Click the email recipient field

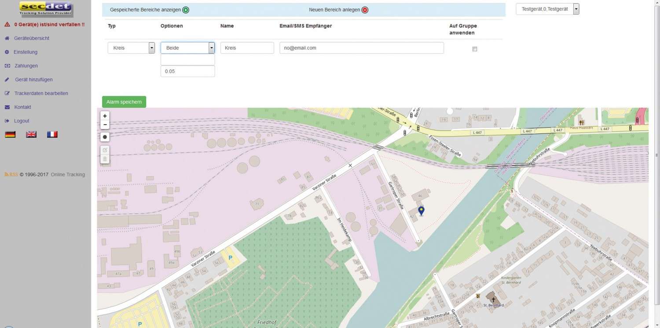pyautogui.click(x=362, y=48)
